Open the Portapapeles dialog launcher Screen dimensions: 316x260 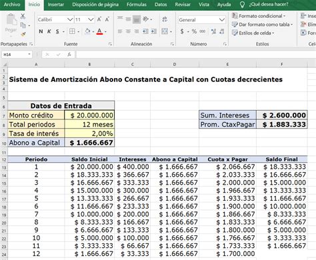tap(31, 44)
